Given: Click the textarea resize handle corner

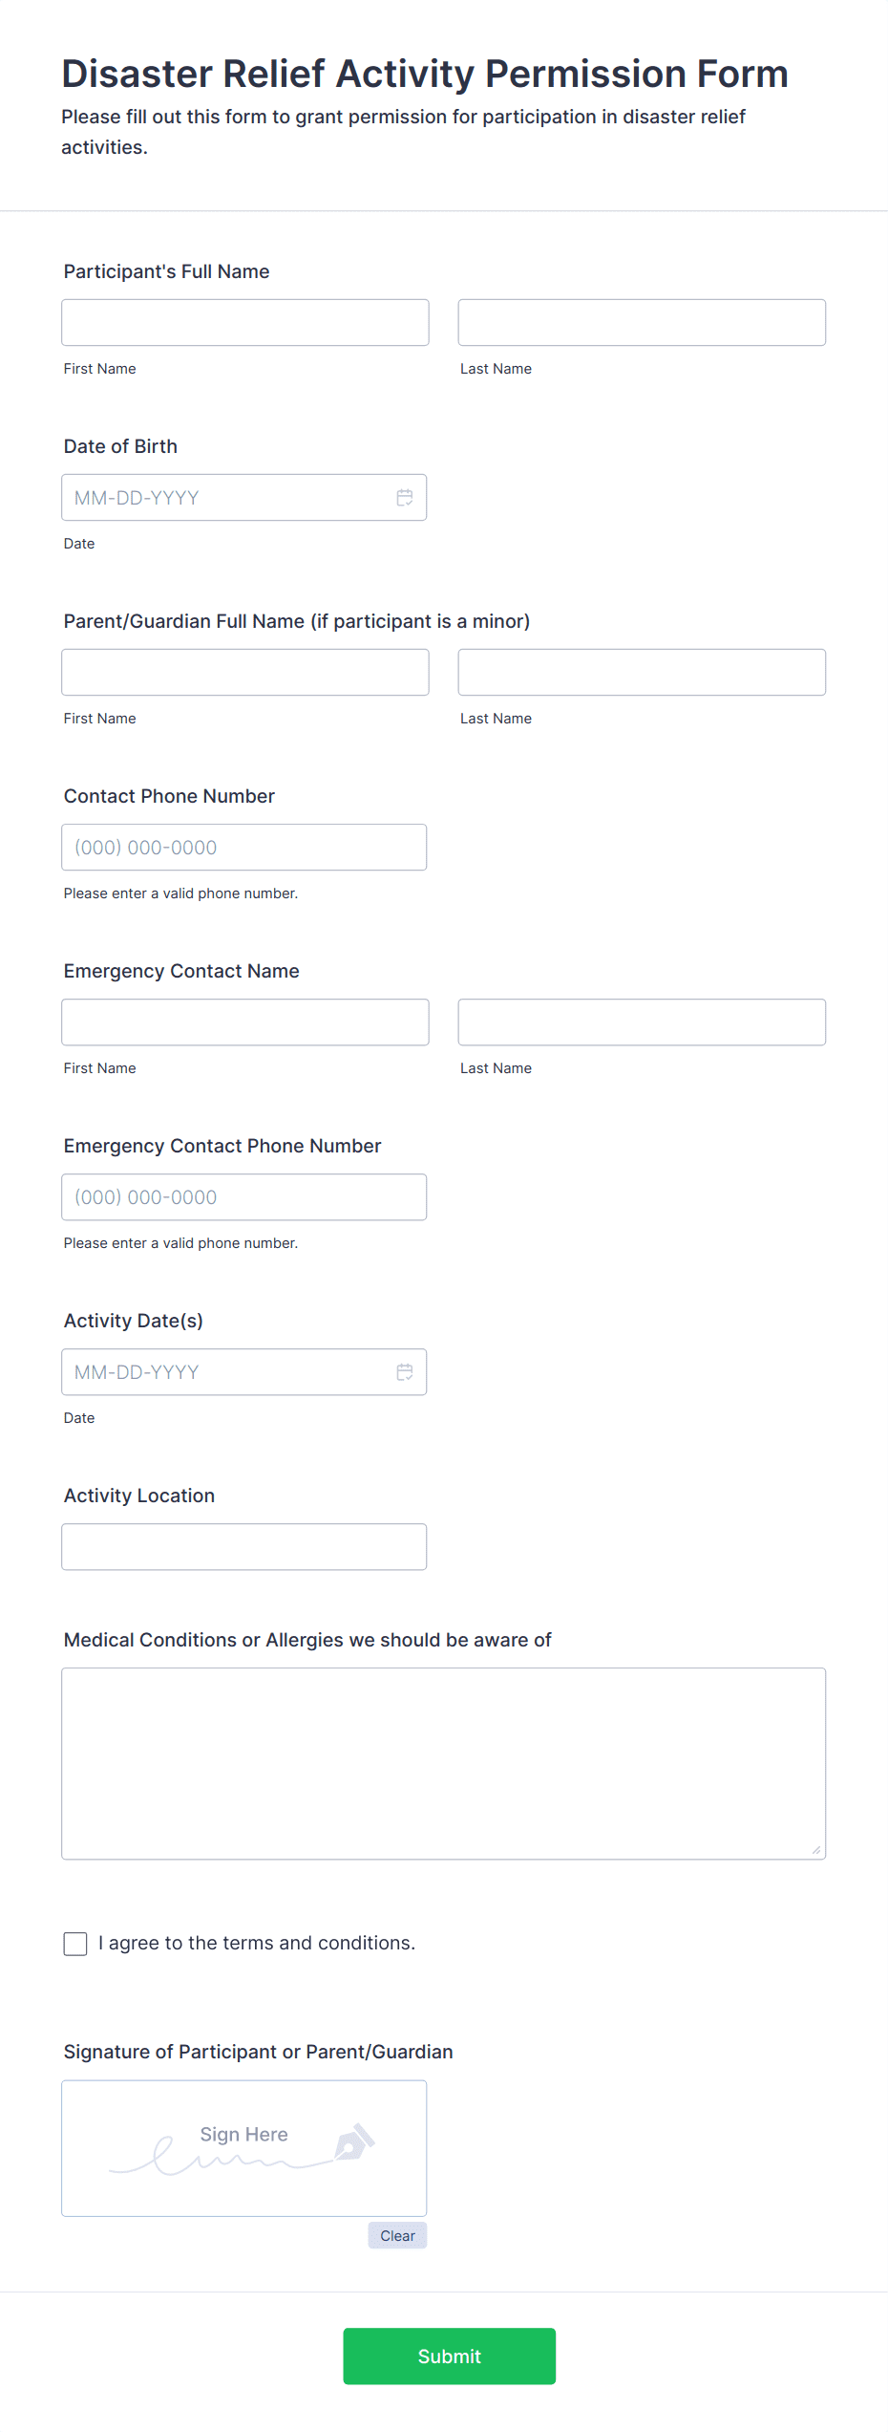Looking at the screenshot, I should (816, 1850).
